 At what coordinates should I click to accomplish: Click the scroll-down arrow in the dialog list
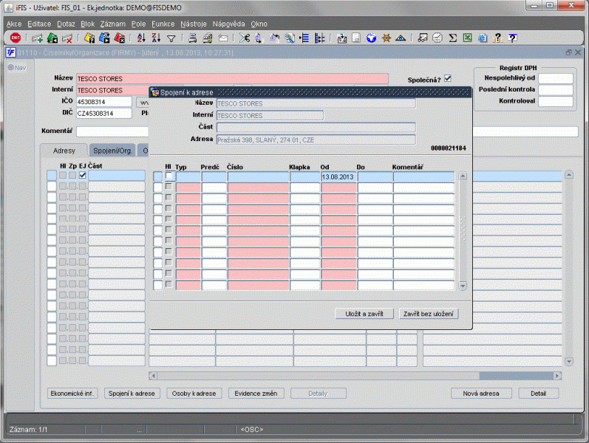tap(463, 286)
